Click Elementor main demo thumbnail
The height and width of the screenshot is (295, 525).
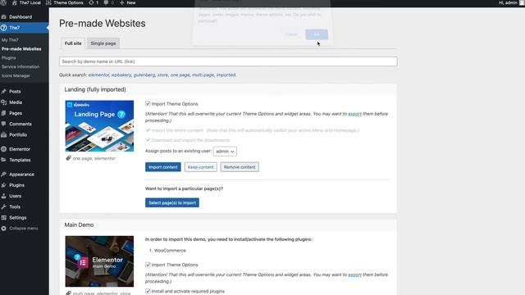coord(99,261)
